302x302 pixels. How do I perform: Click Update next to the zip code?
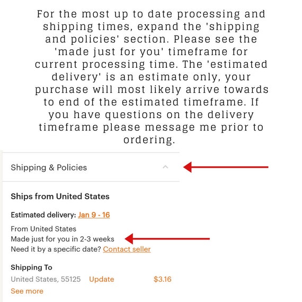click(102, 279)
